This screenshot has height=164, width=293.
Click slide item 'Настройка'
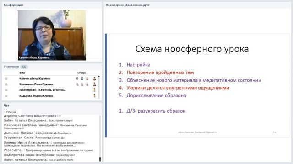pos(138,65)
